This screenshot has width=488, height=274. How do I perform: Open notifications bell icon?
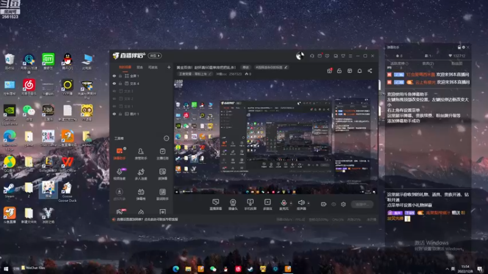point(359,71)
